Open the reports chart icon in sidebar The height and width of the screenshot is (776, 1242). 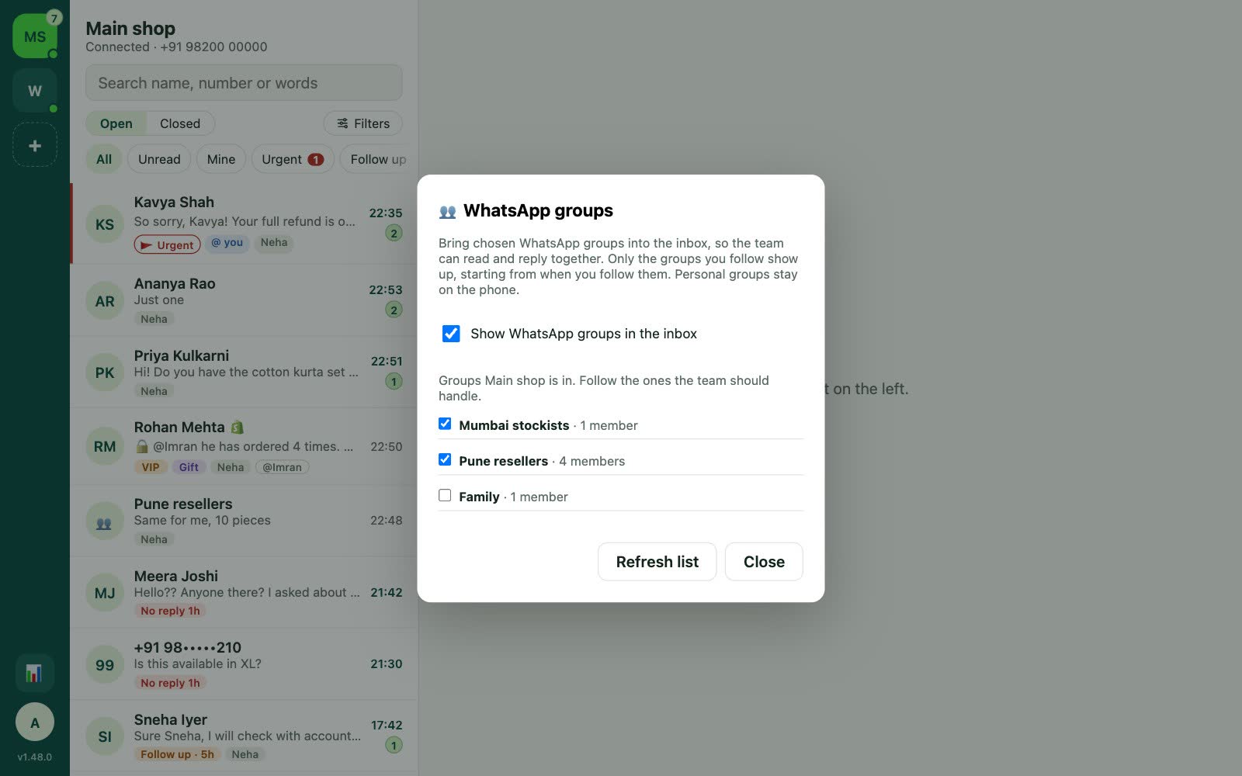click(x=34, y=673)
